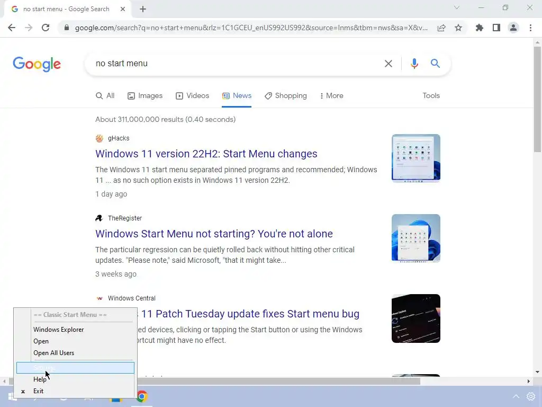Screen dimensions: 542x407
Task: Open the TheRegister article thumbnail
Action: tap(416, 238)
